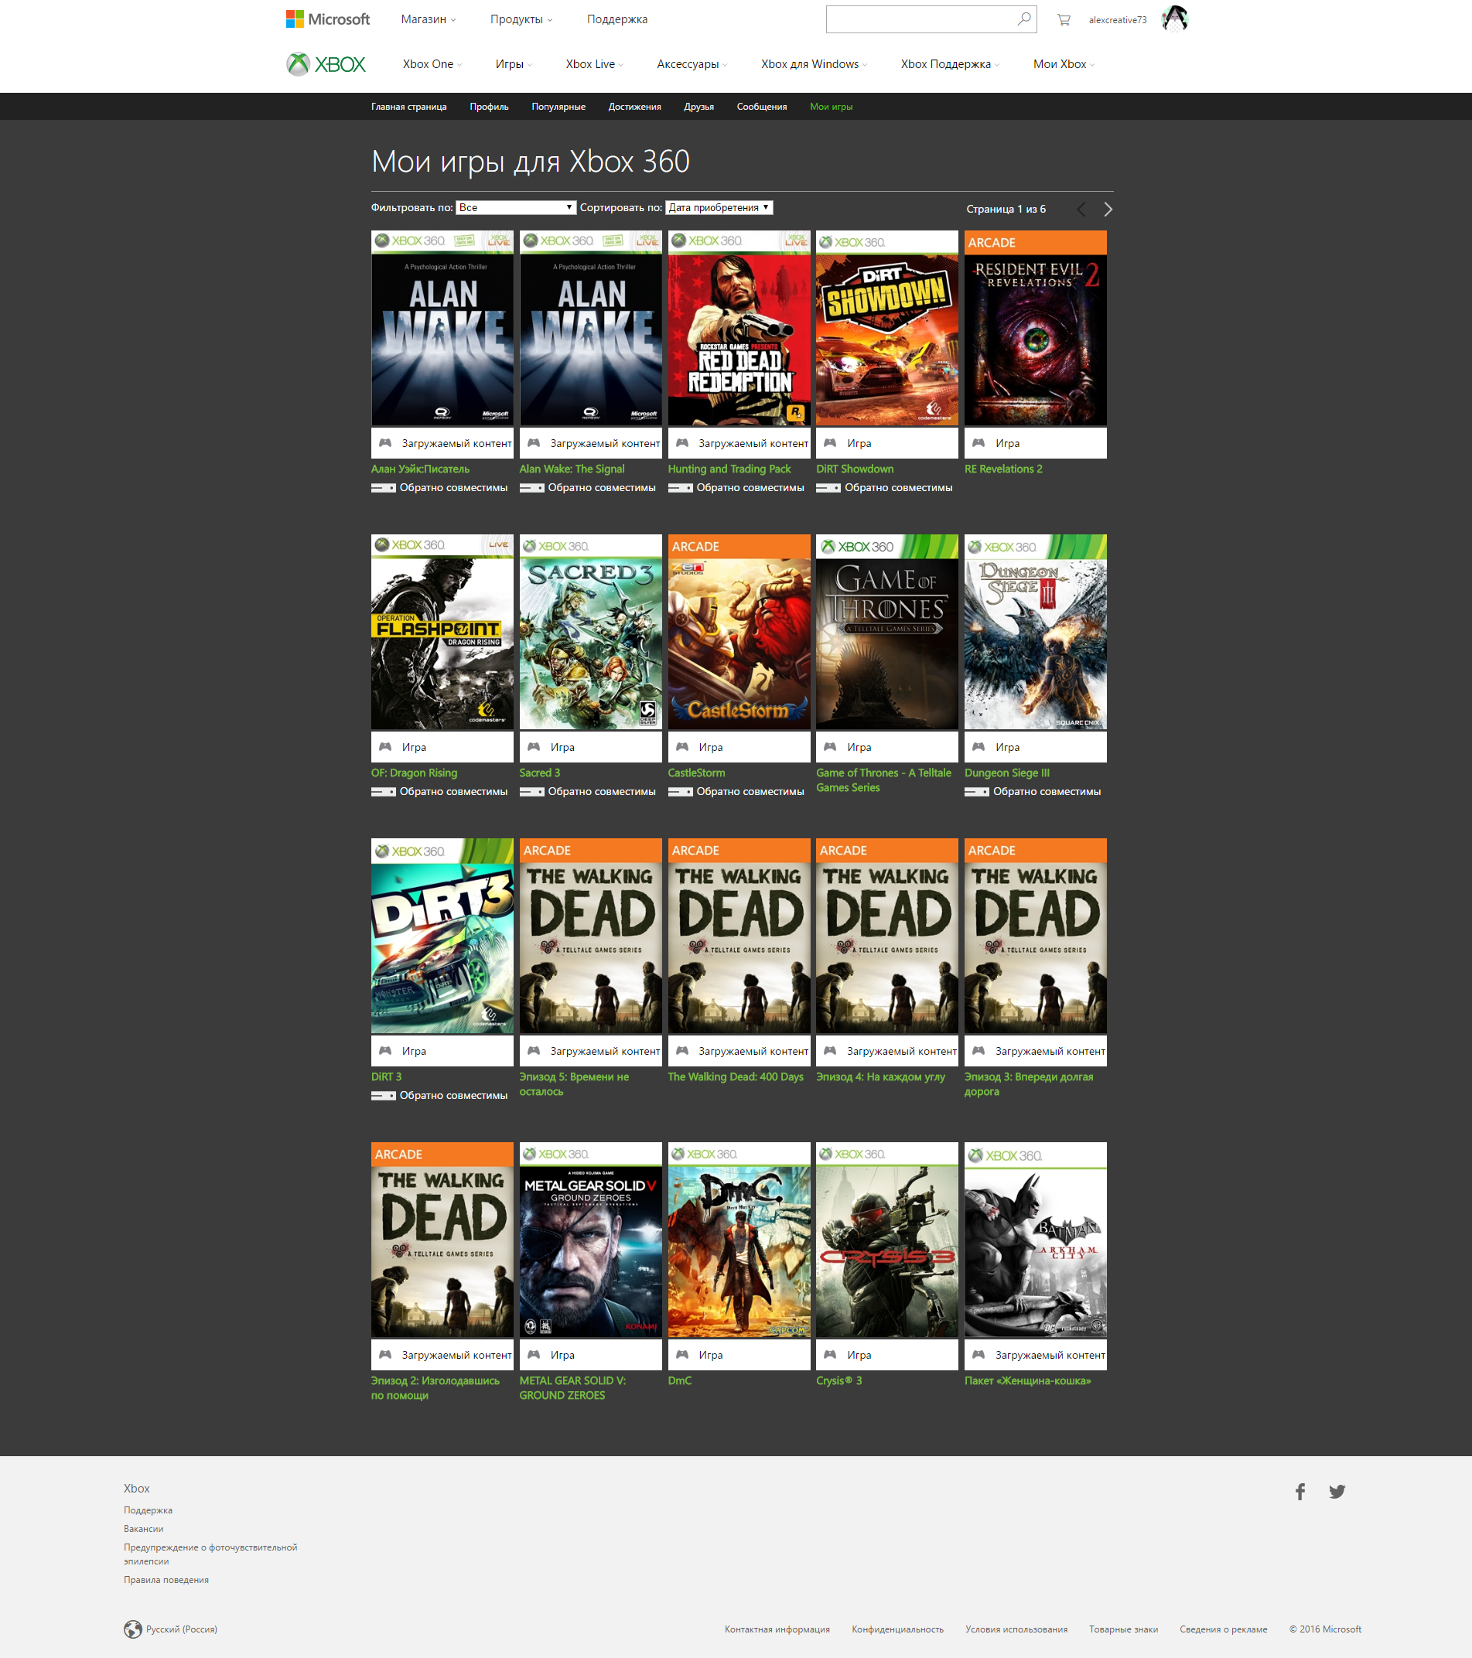The image size is (1472, 1658).
Task: Expand the Xbox Live menu
Action: tap(594, 64)
